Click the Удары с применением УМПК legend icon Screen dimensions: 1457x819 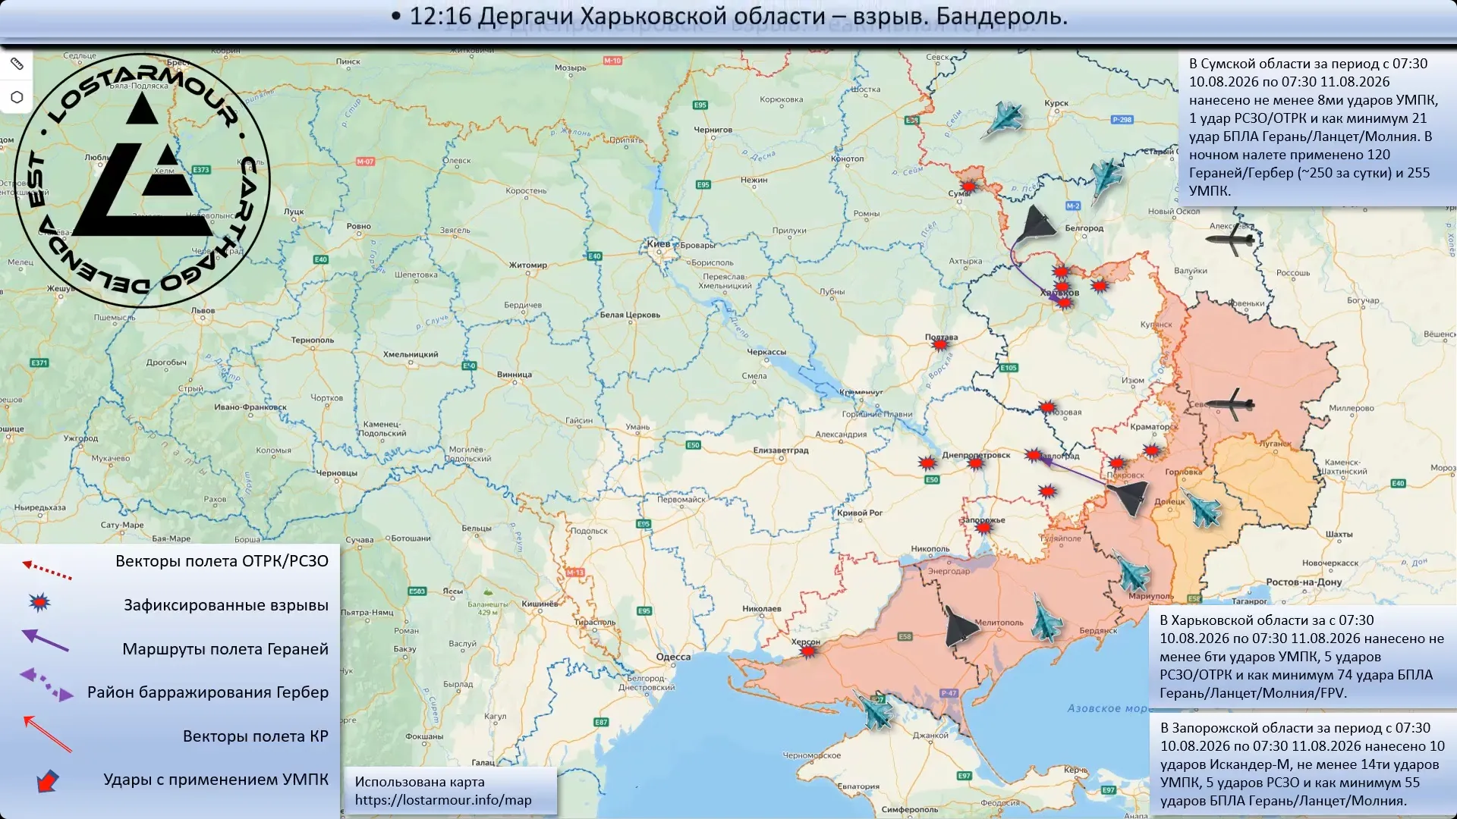[x=48, y=781]
